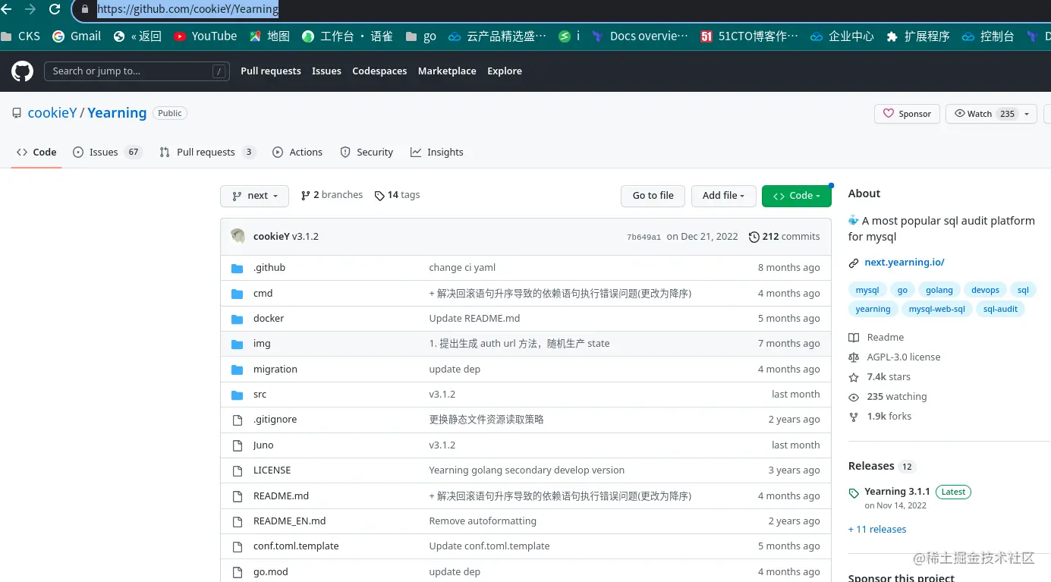
Task: Click the docker folder icon
Action: coord(237,319)
